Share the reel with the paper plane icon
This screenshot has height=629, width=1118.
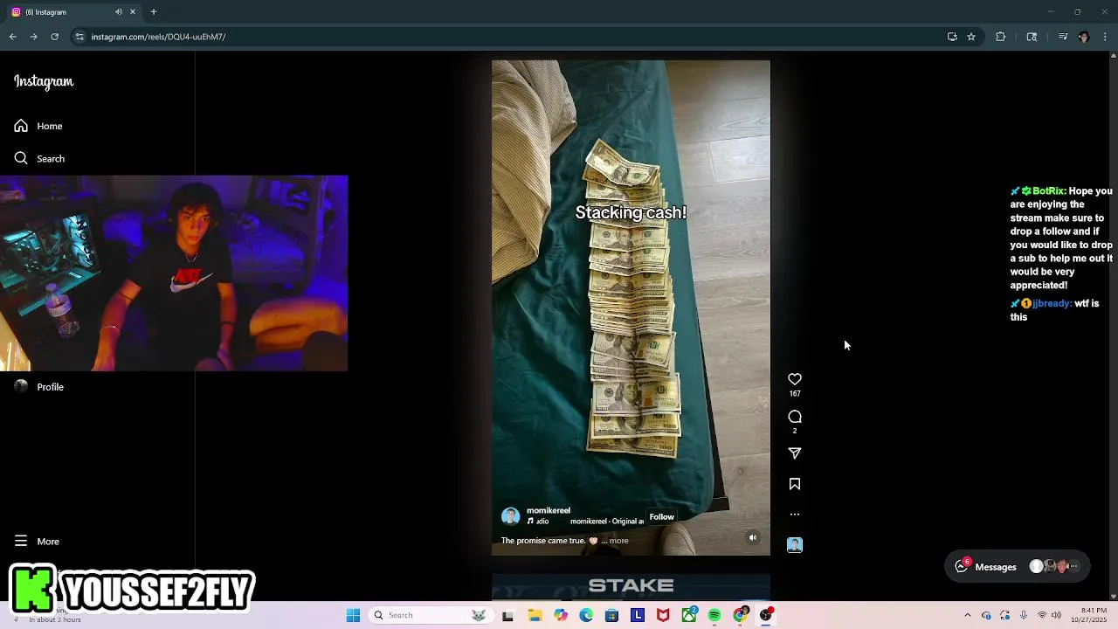795,453
